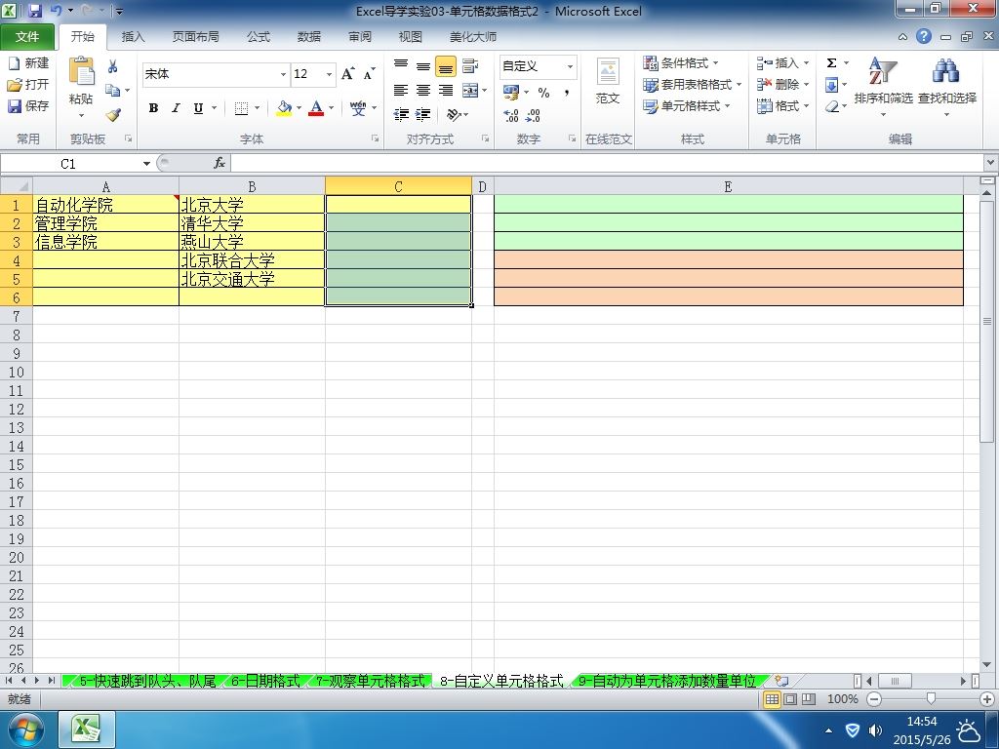Image resolution: width=999 pixels, height=749 pixels.
Task: Increase the cell indent
Action: click(x=423, y=115)
